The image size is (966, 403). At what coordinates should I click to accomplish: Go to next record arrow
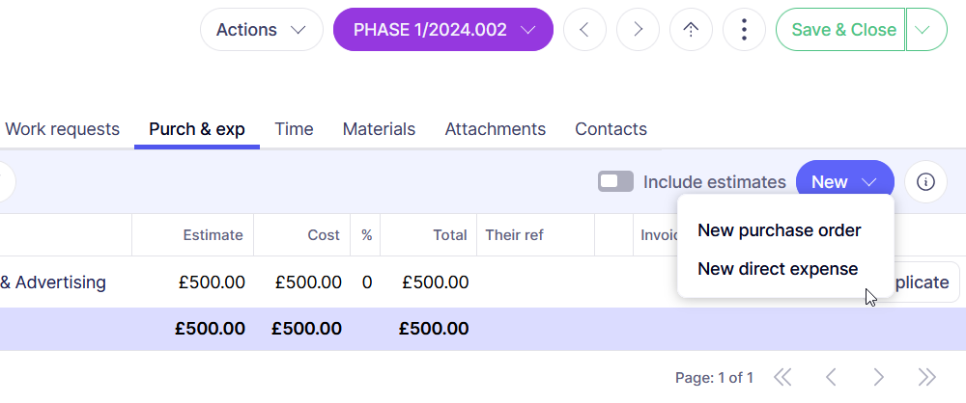(638, 30)
